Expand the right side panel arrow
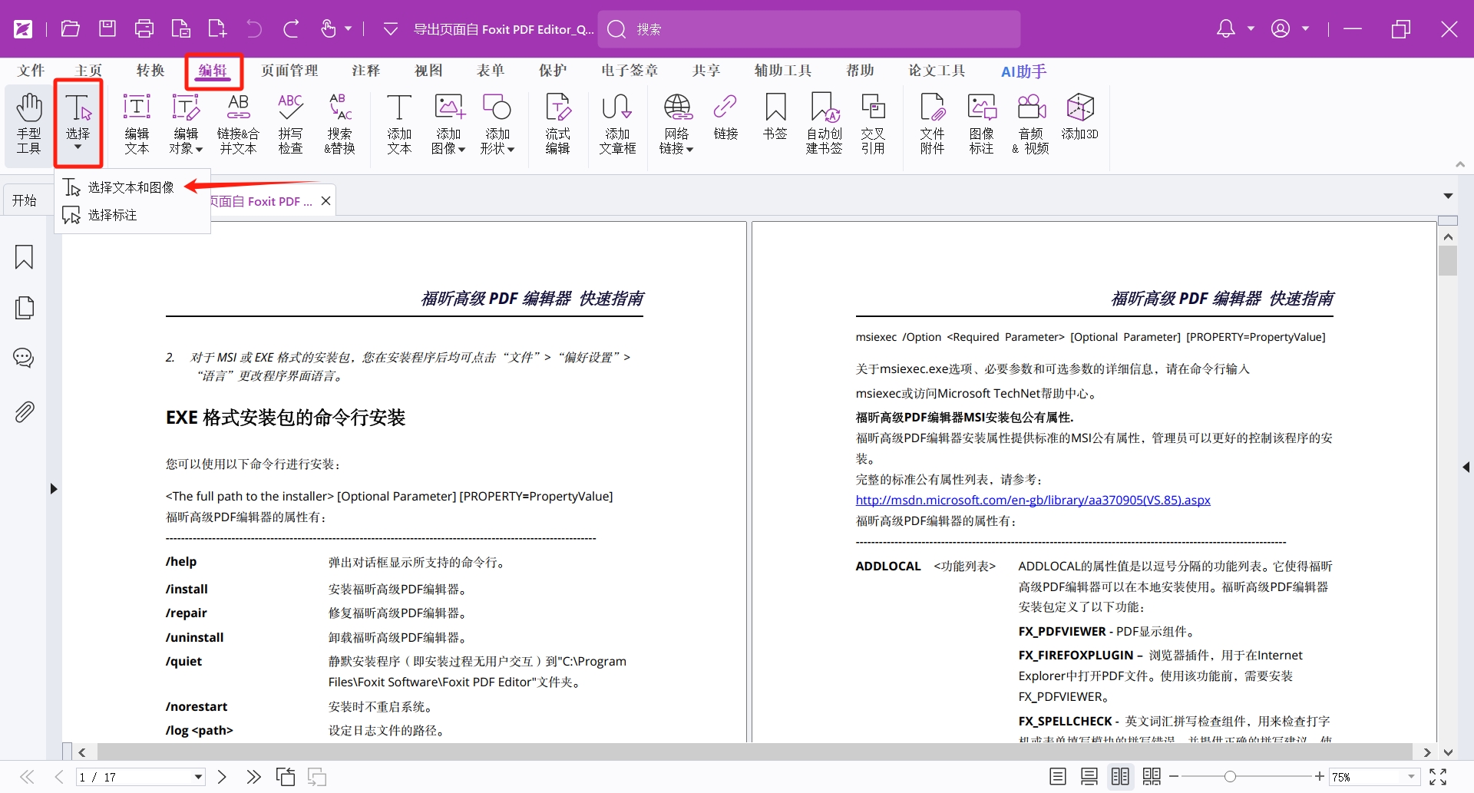This screenshot has height=793, width=1474. 1466,467
